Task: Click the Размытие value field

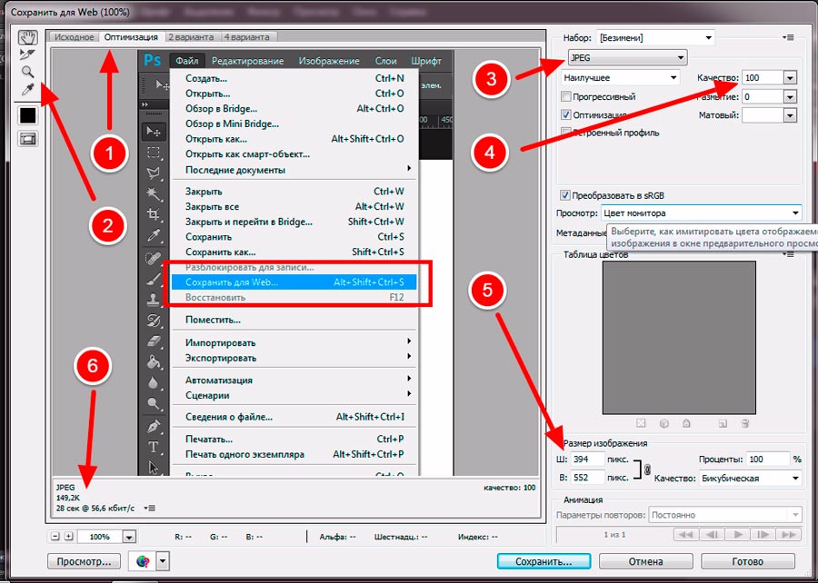Action: pyautogui.click(x=763, y=97)
